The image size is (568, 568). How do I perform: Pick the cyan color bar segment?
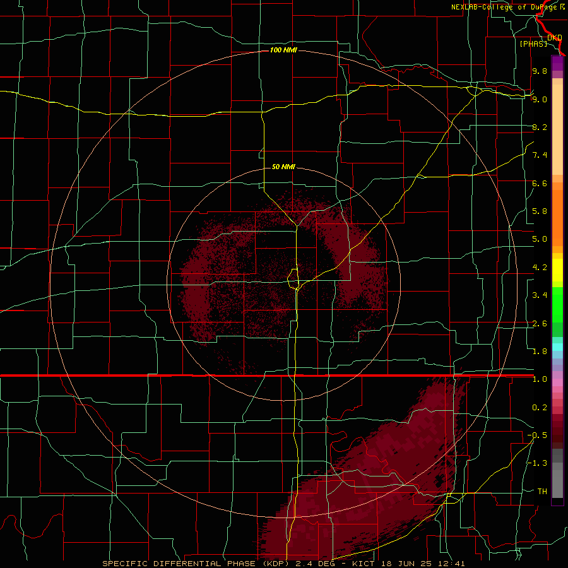[557, 347]
